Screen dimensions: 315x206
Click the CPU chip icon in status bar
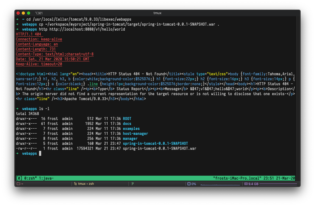pos(189,184)
